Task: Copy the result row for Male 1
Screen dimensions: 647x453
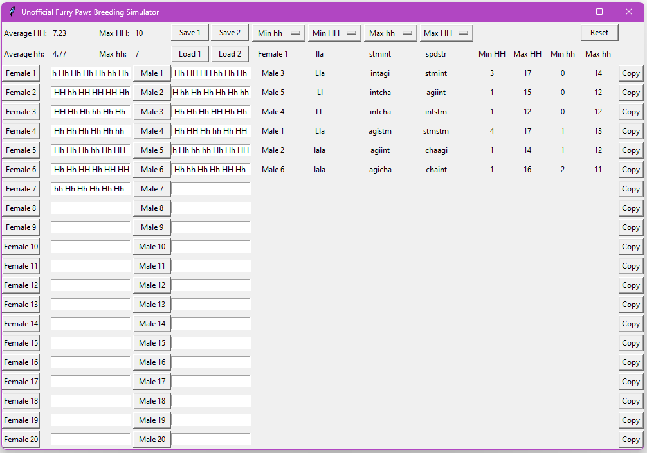Action: point(630,131)
